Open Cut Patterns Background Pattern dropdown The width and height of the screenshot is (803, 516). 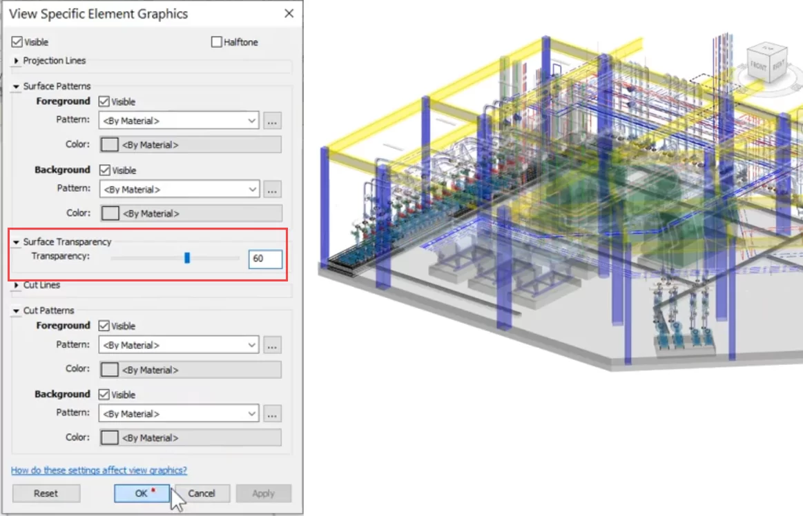pos(180,413)
